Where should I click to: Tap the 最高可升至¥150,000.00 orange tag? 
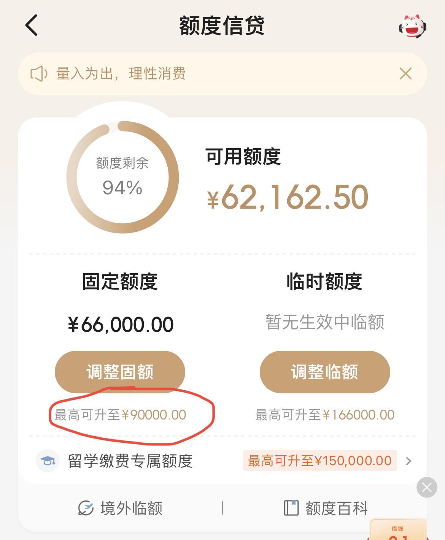tap(320, 461)
